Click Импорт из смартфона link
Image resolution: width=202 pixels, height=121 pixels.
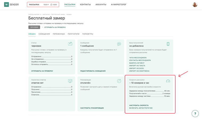pos(139,71)
